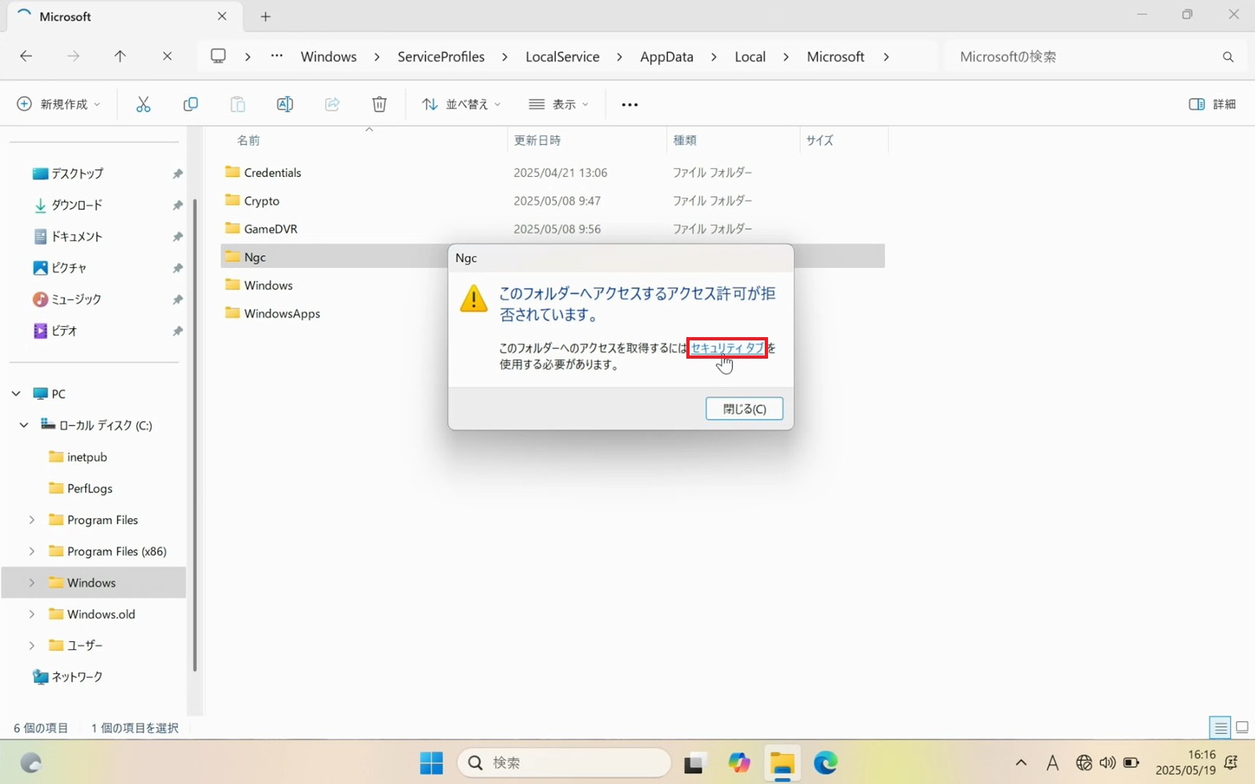Image resolution: width=1255 pixels, height=784 pixels.
Task: Click the Local breadcrumb
Action: point(750,57)
